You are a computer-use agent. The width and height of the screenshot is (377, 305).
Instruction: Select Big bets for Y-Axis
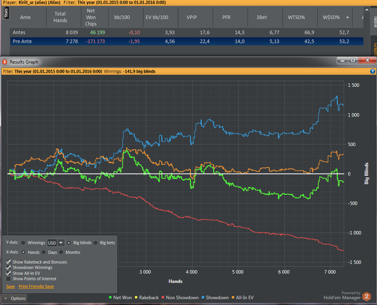(x=95, y=243)
